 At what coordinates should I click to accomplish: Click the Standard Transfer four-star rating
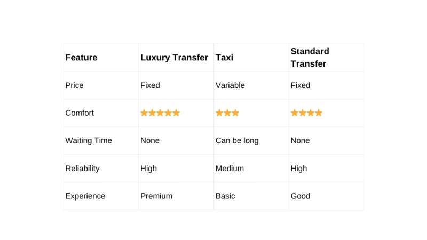click(x=306, y=113)
